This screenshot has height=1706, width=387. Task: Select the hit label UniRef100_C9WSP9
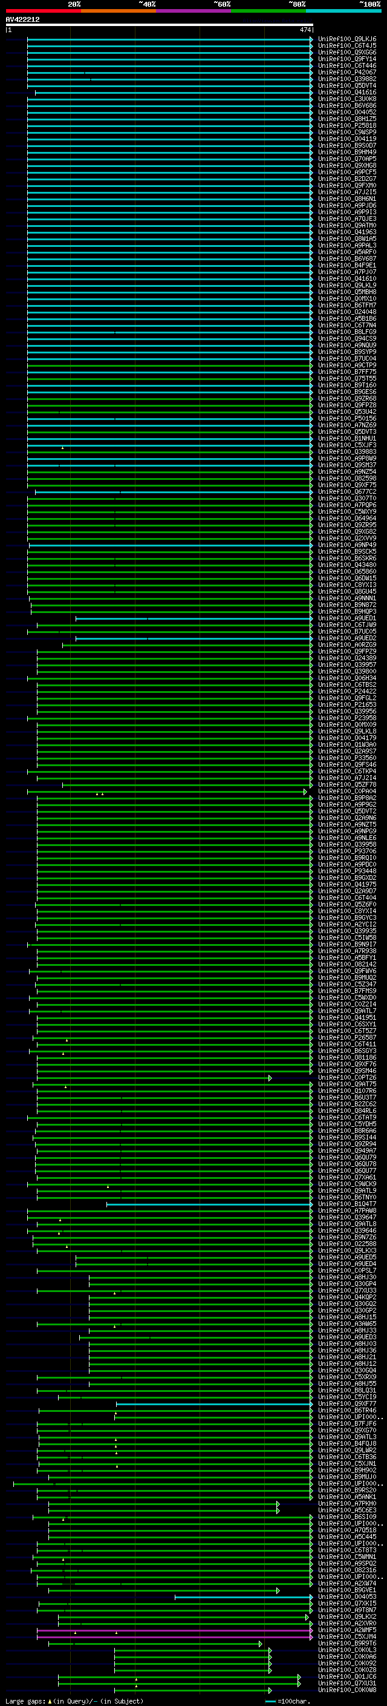point(346,132)
